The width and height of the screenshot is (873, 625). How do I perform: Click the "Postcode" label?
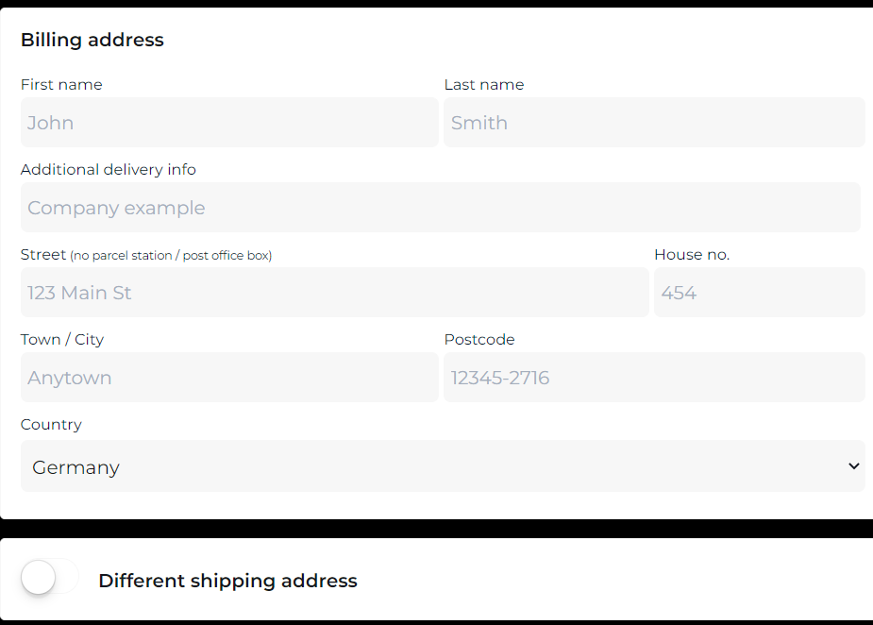[x=479, y=340]
